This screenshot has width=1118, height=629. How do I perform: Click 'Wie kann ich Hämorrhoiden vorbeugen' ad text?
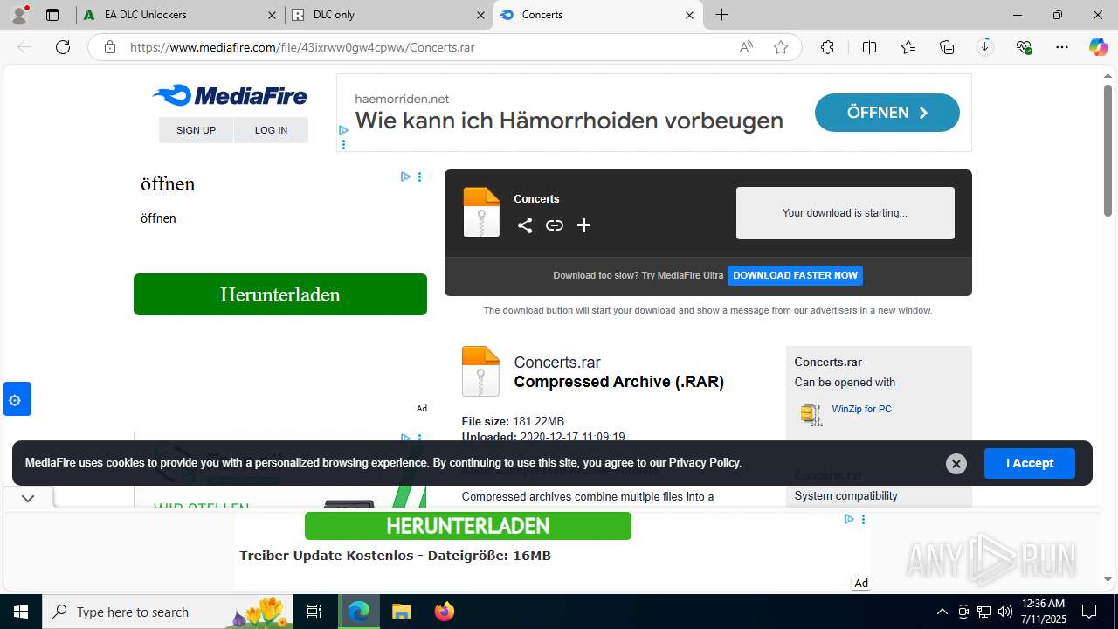tap(569, 121)
